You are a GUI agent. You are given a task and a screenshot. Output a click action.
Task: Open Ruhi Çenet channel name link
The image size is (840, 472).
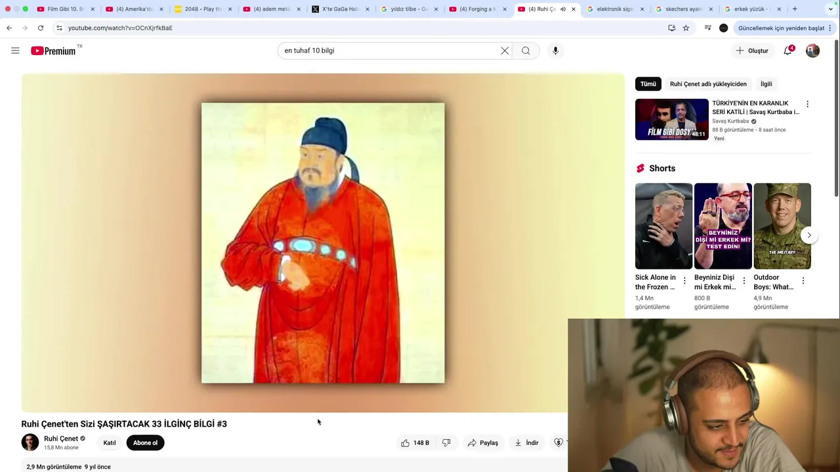click(61, 439)
